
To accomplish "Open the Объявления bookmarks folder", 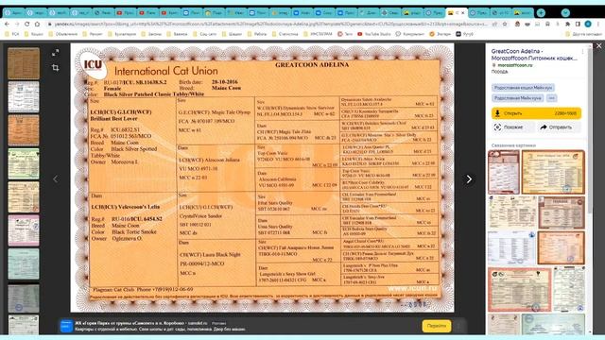I will [63, 34].
